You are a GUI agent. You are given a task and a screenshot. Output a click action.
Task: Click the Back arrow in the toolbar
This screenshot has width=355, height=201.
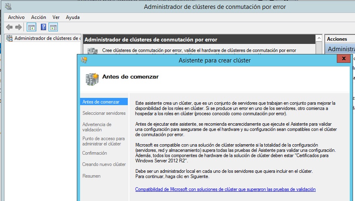pyautogui.click(x=9, y=27)
